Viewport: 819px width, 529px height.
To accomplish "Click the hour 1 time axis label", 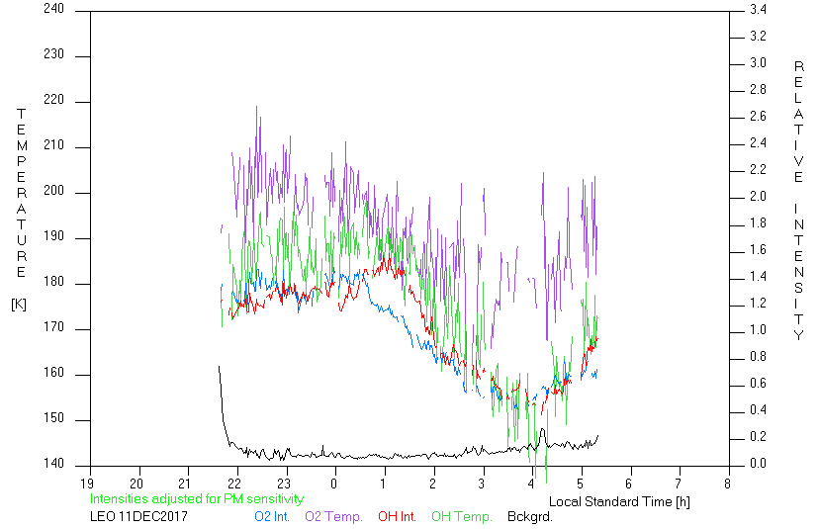I will (x=383, y=484).
